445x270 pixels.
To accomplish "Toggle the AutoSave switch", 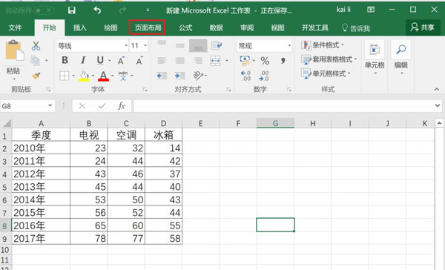I will [44, 10].
